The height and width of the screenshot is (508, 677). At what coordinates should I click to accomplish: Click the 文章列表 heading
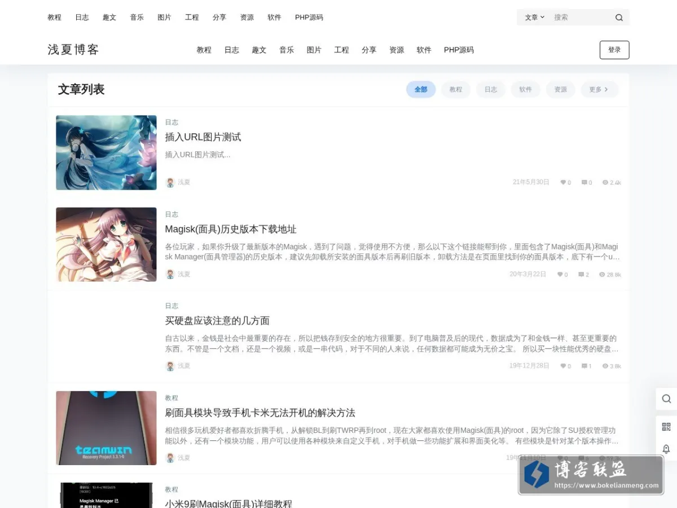pos(81,89)
